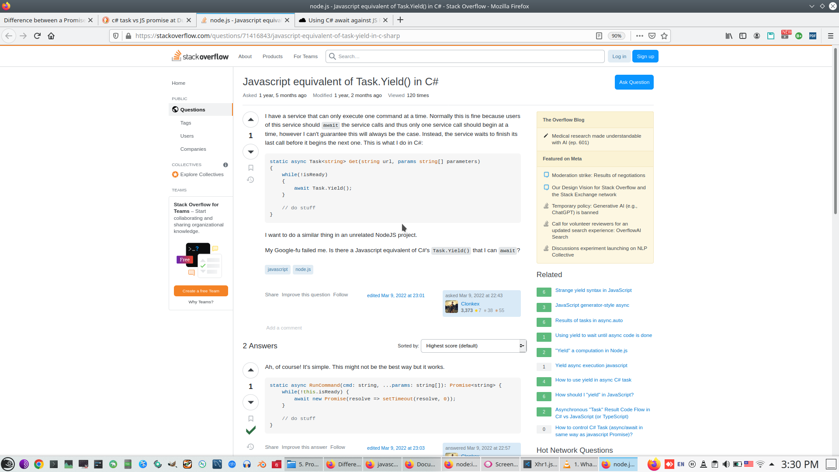Upvote the question with the up arrow
839x472 pixels.
click(x=250, y=119)
